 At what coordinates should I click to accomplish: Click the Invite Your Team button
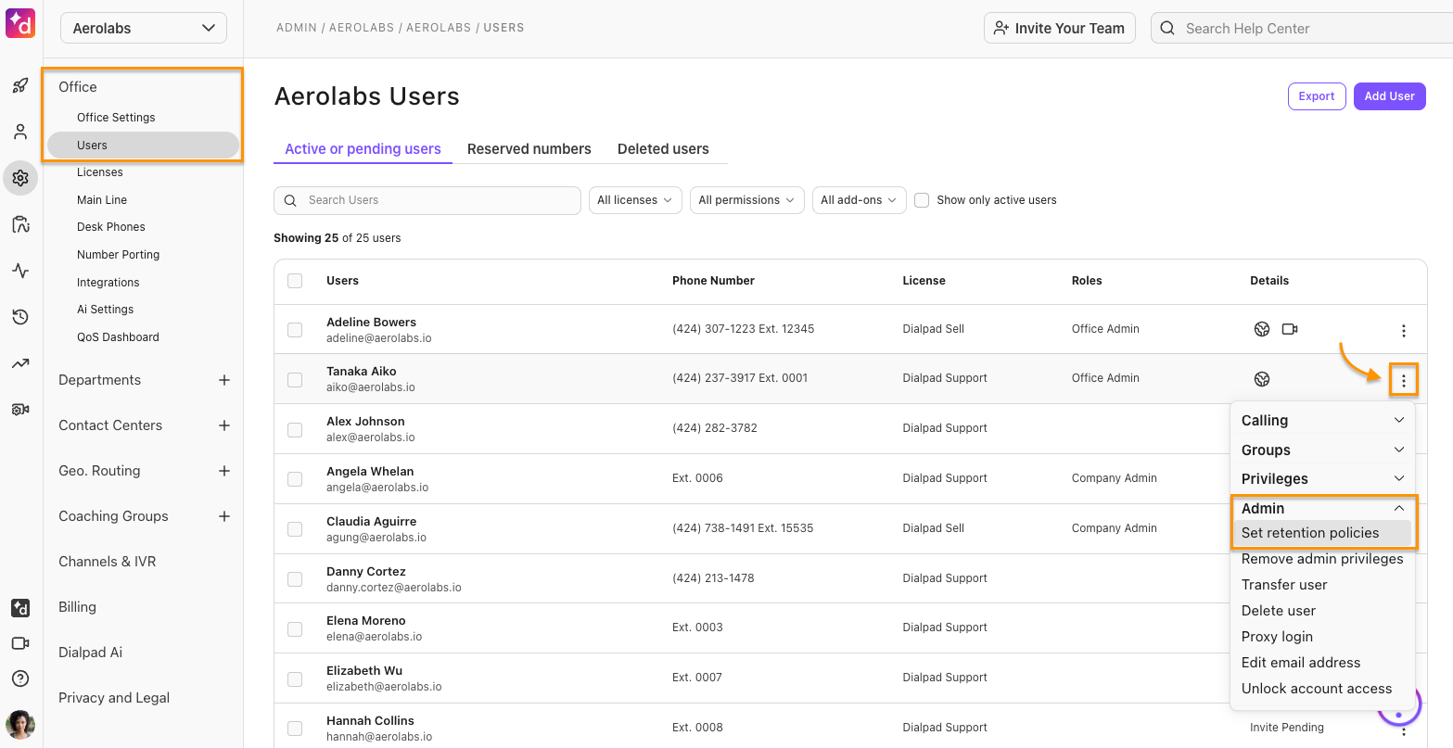1060,28
